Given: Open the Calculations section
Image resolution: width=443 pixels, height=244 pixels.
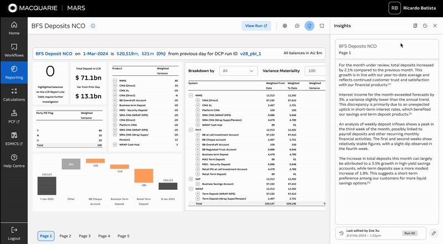Looking at the screenshot, I should coord(14,95).
